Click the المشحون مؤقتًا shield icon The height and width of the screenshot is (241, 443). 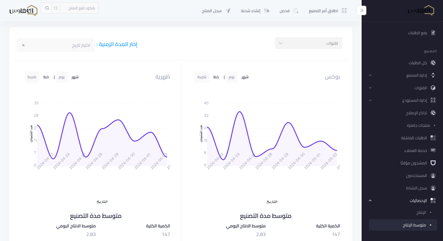point(433,163)
